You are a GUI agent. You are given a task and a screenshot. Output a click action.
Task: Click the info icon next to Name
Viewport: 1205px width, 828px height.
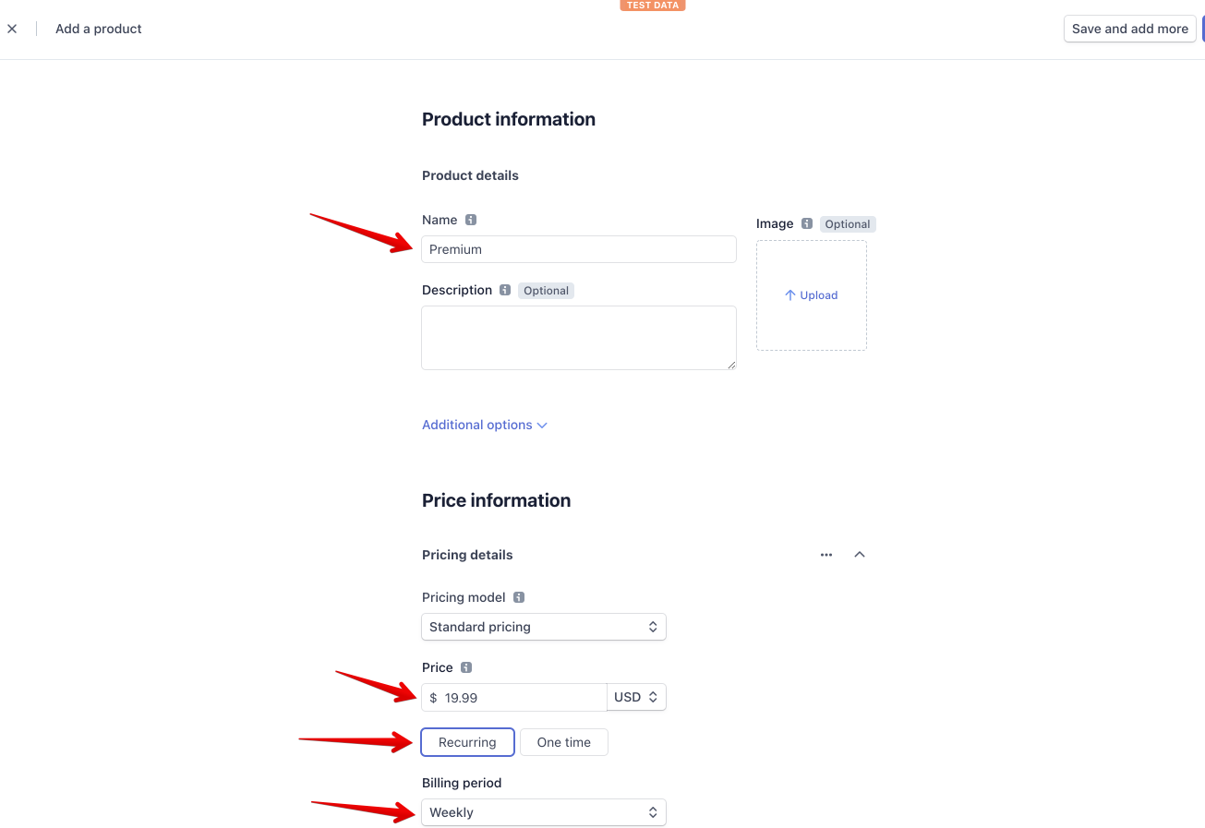coord(471,220)
